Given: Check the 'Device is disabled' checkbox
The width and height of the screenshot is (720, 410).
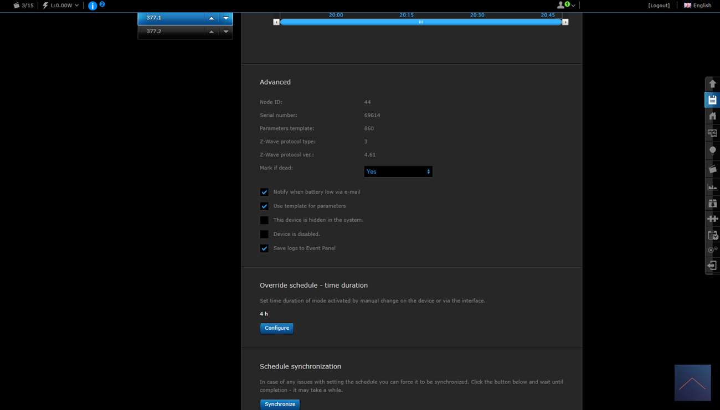Looking at the screenshot, I should pos(264,234).
